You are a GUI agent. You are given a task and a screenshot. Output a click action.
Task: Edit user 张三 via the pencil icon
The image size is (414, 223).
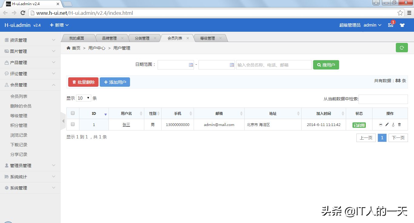[387, 124]
